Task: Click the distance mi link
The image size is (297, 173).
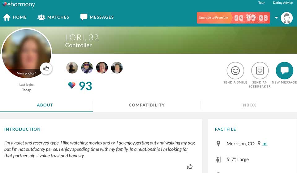Action: [x=265, y=144]
